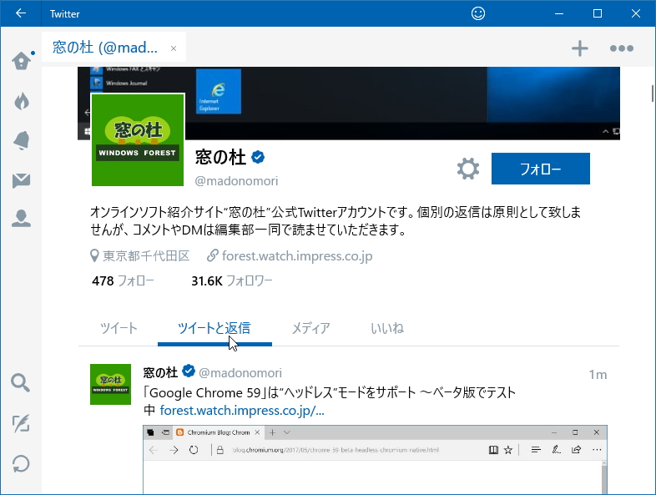656x495 pixels.
Task: Click the @madonomori profile handle
Action: (x=236, y=181)
